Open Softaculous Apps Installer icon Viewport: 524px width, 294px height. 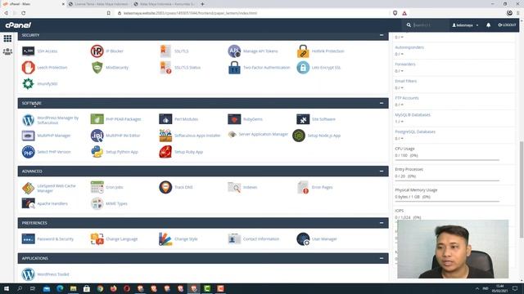click(165, 136)
